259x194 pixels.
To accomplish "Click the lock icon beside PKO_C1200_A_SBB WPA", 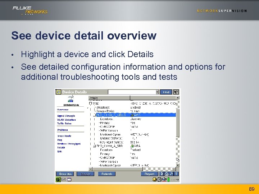I will point(132,146).
